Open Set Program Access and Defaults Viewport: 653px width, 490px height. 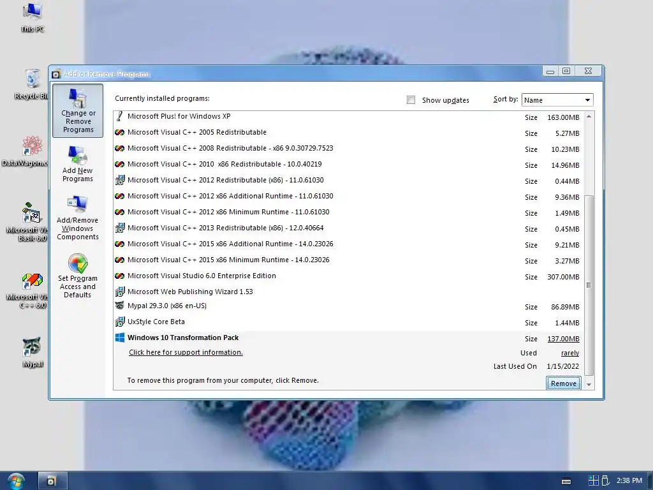[x=78, y=276]
